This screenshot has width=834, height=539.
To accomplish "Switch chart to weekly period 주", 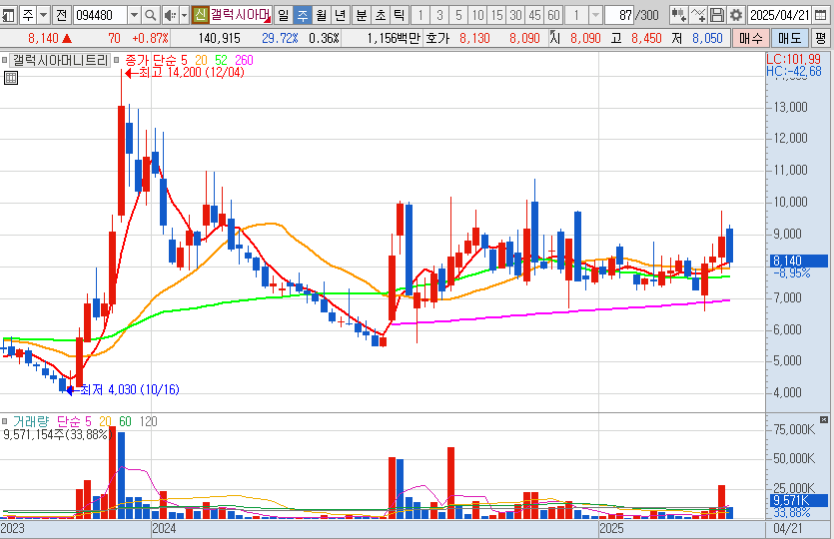I will tap(303, 15).
